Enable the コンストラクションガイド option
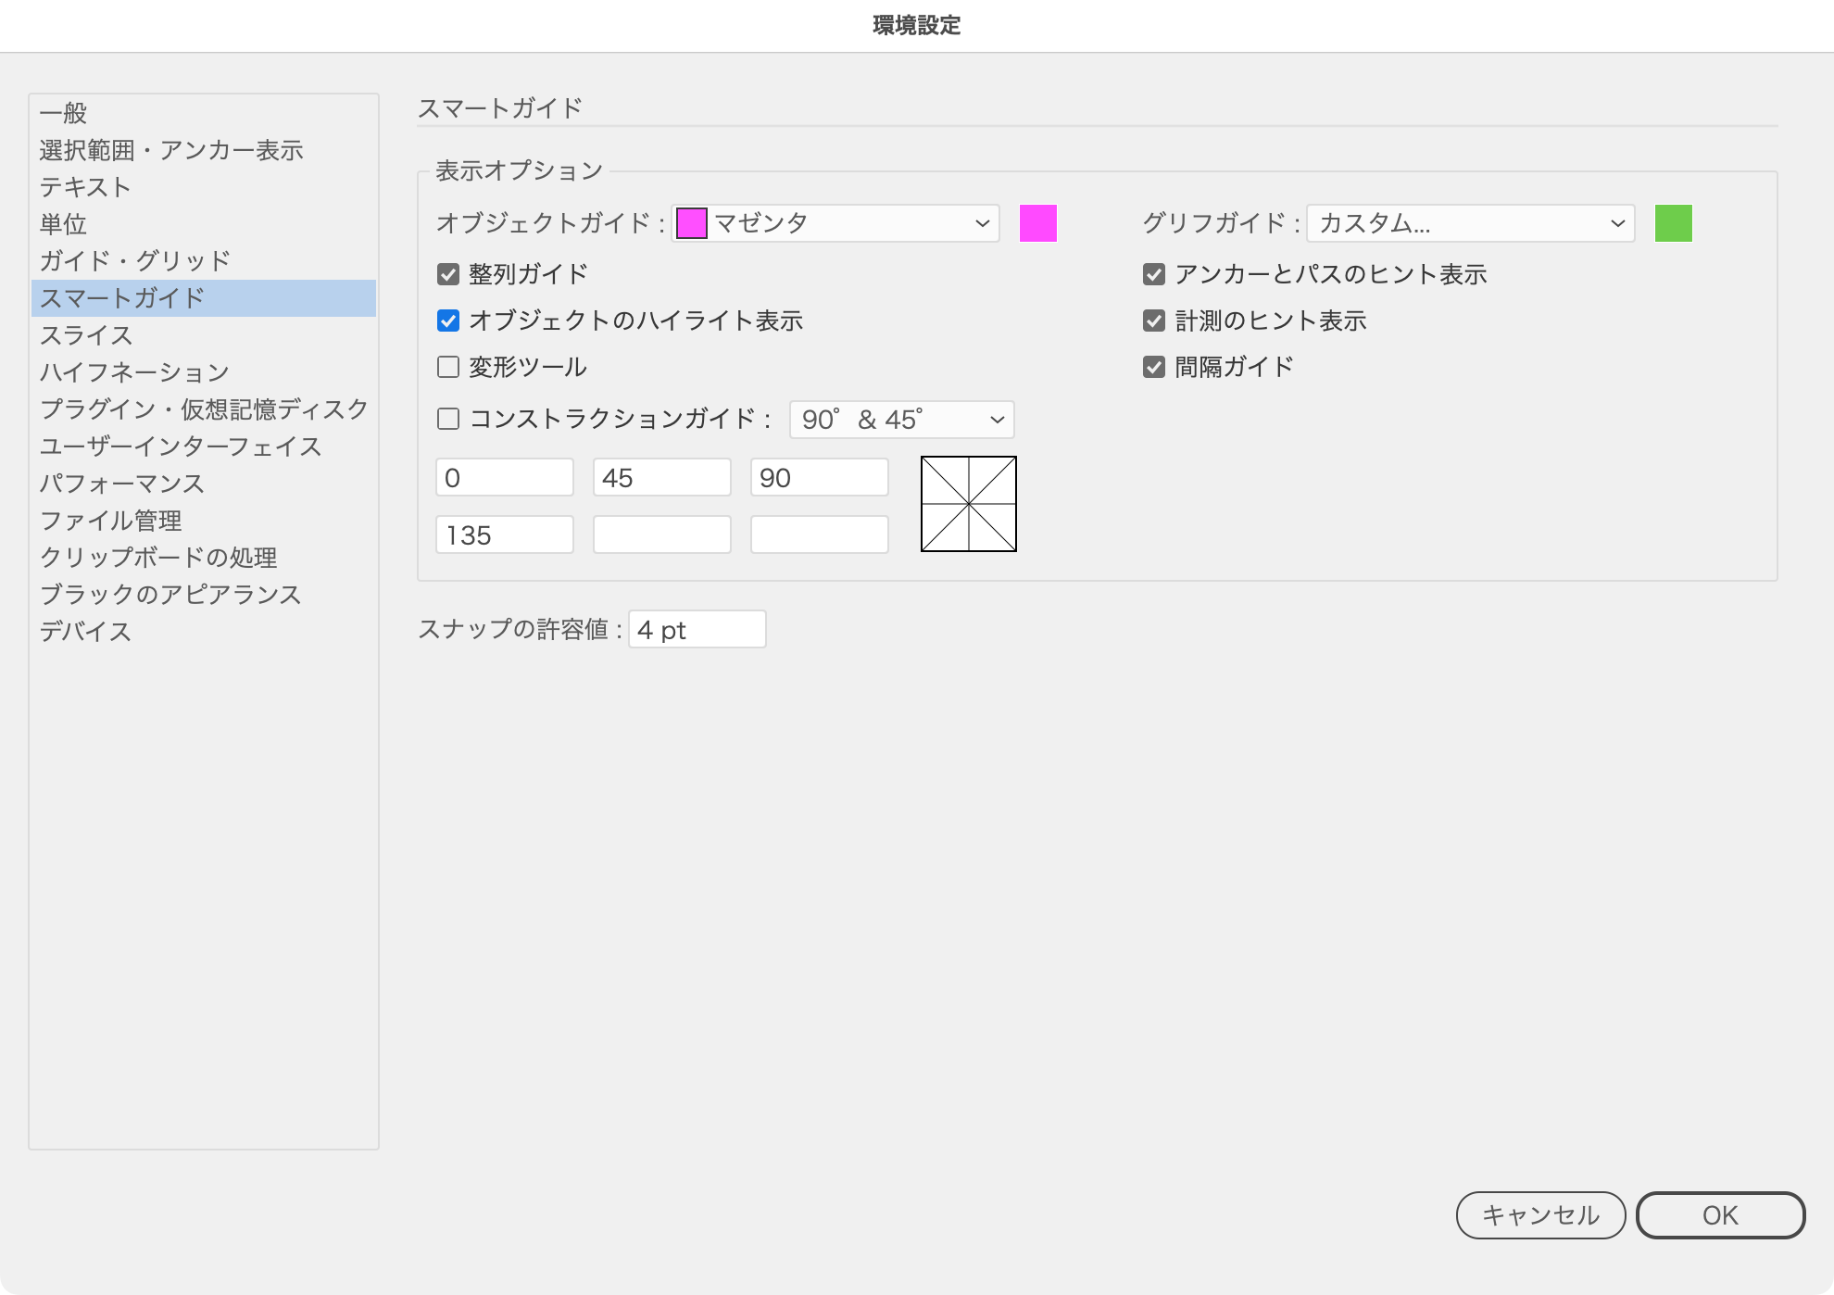 (448, 419)
